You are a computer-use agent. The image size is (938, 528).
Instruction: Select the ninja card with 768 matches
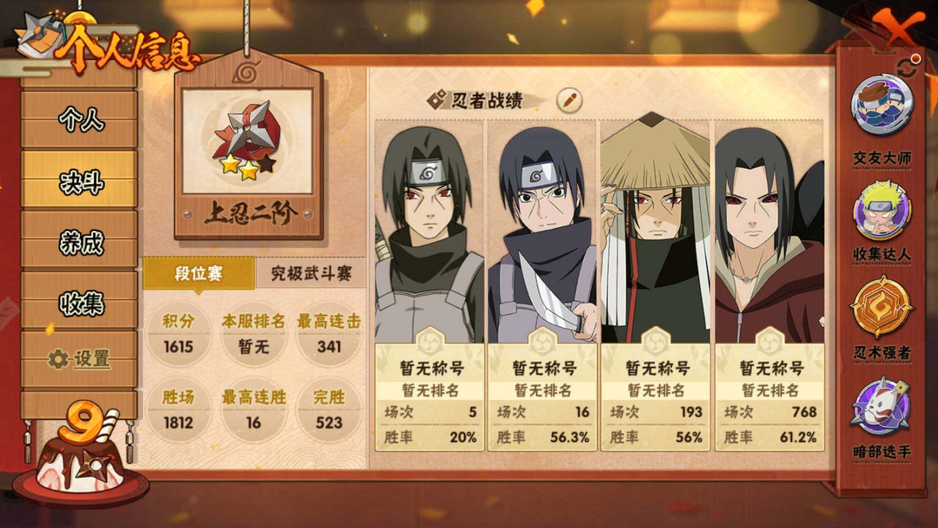click(x=769, y=285)
